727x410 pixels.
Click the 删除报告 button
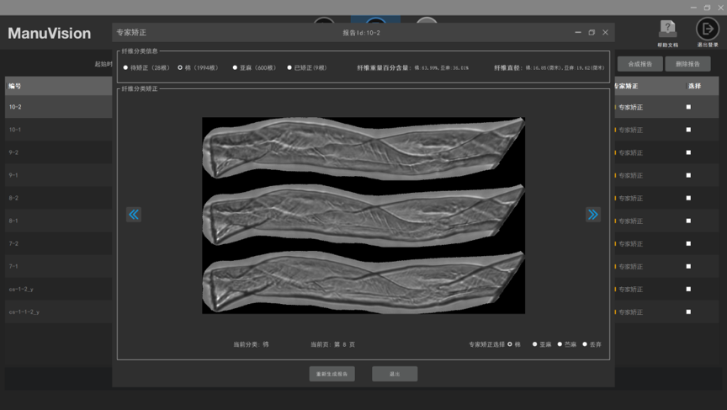[687, 64]
